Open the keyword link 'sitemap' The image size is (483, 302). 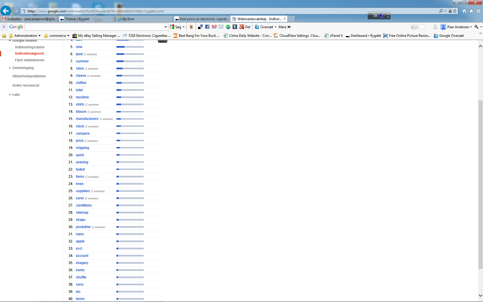coord(82,213)
